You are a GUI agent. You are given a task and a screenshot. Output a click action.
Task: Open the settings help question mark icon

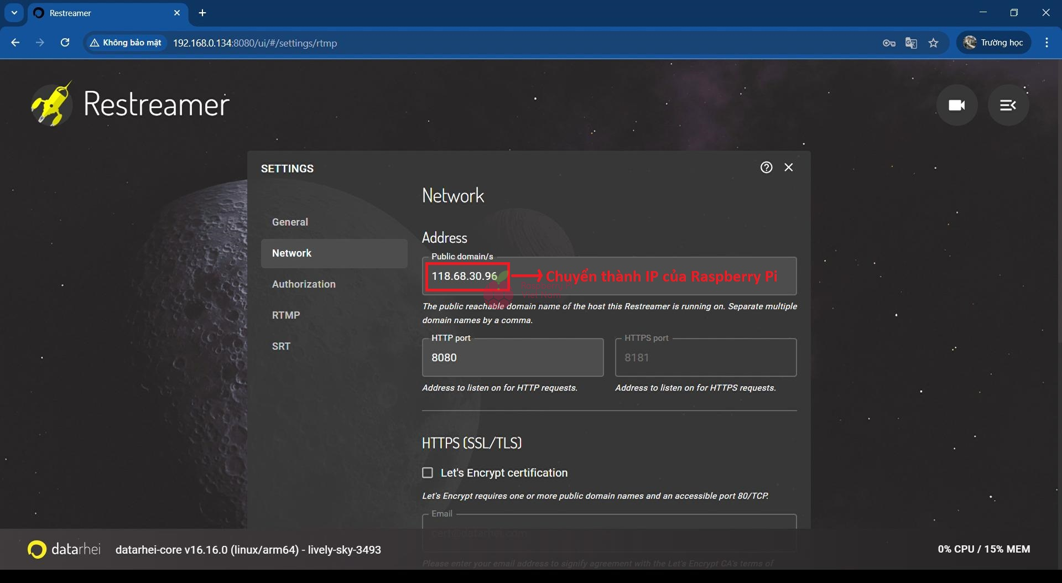[x=766, y=168]
